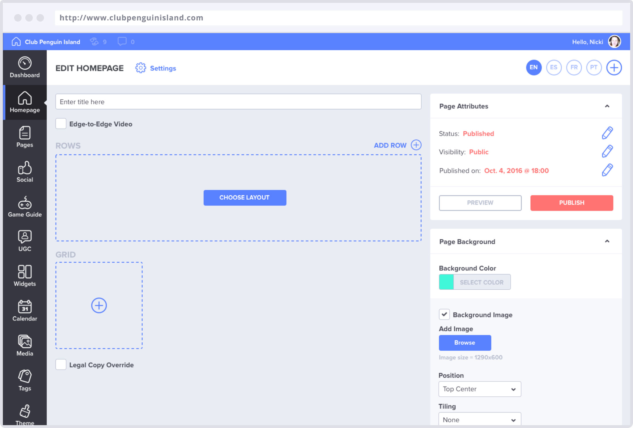Open the Social thumbs-up icon
The image size is (633, 428).
point(25,168)
